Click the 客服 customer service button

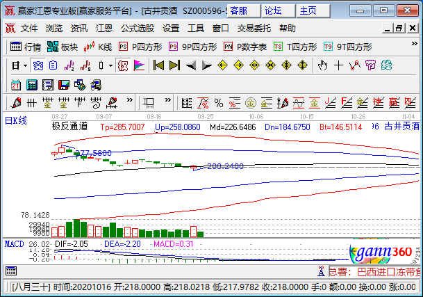pyautogui.click(x=244, y=11)
